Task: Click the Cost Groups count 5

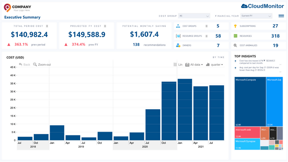Action: [x=218, y=26]
